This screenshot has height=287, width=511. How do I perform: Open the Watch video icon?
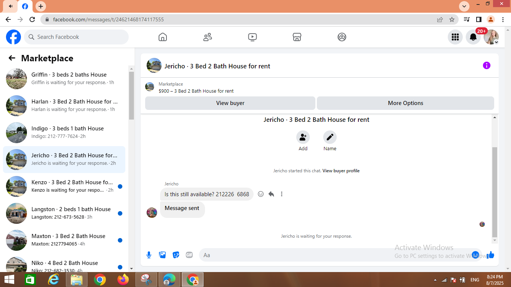click(253, 37)
